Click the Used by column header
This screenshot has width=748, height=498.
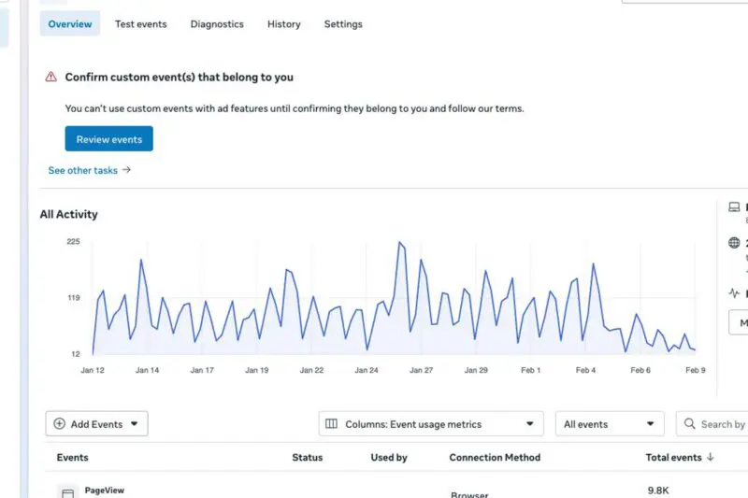(389, 457)
